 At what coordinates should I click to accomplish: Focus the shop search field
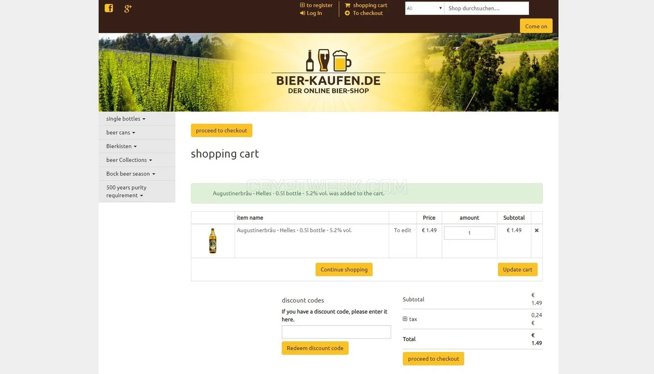pyautogui.click(x=486, y=8)
